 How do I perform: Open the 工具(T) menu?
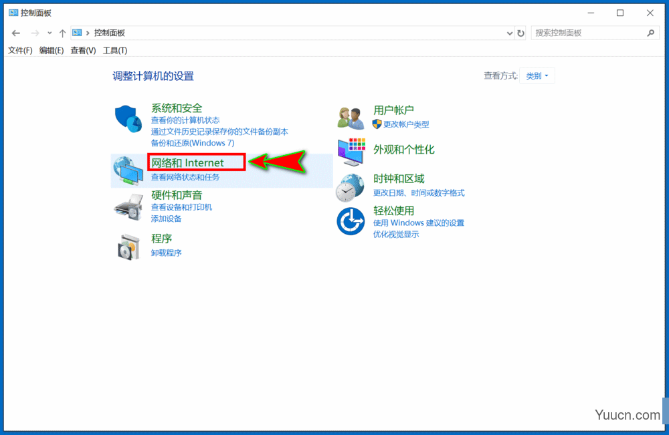[x=115, y=50]
